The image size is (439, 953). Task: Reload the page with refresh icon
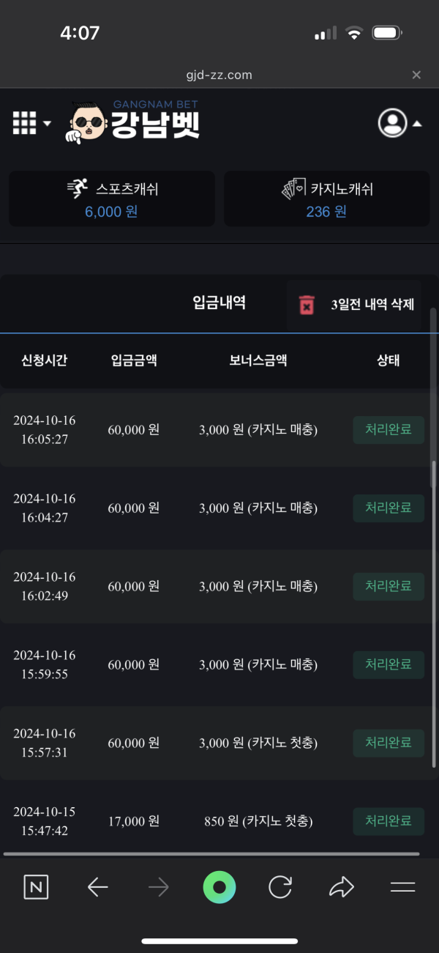click(x=280, y=888)
